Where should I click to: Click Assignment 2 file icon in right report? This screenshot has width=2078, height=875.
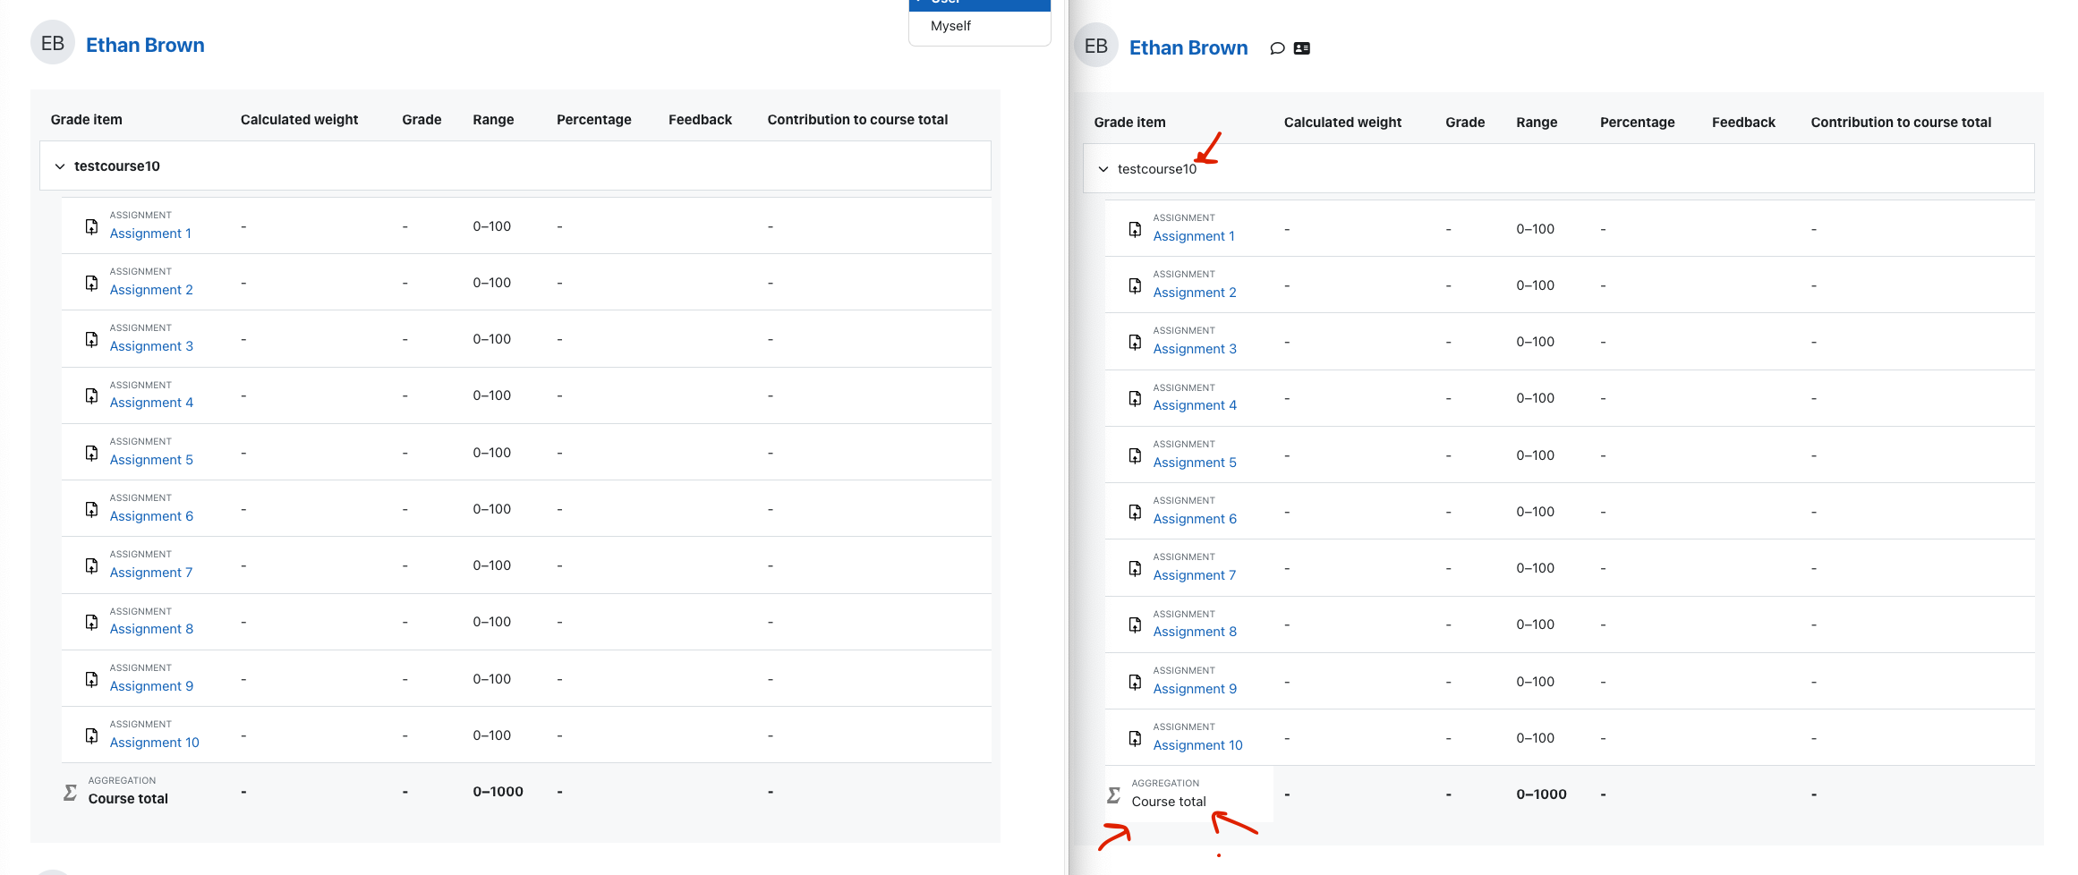(x=1135, y=285)
